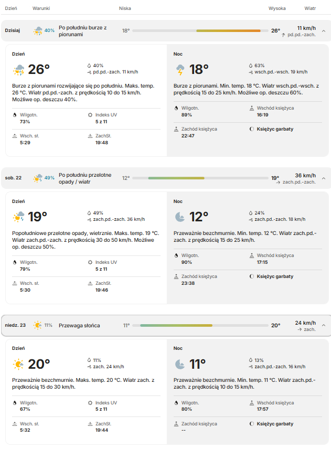Click gibbous moon icon in Dzisiaj night panel

(x=252, y=129)
